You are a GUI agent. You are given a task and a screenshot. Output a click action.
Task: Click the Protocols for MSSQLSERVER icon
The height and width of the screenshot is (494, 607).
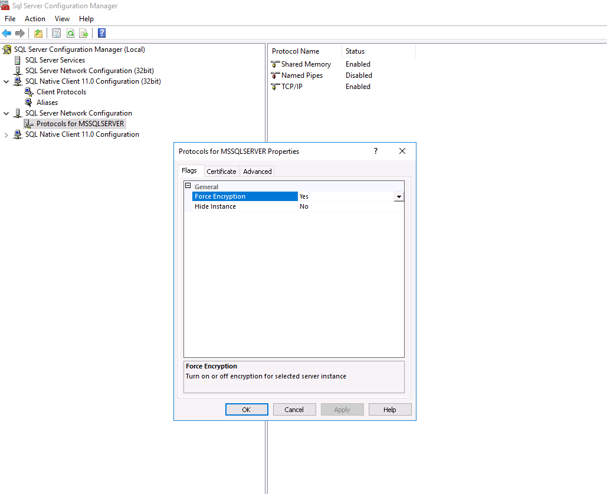(29, 124)
